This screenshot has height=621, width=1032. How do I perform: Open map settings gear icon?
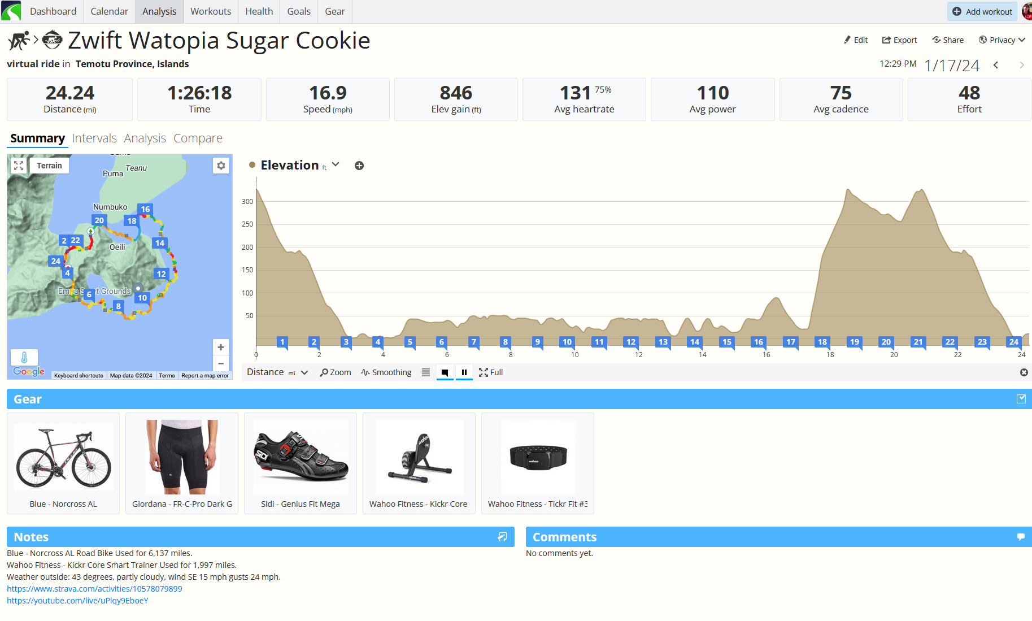coord(221,166)
